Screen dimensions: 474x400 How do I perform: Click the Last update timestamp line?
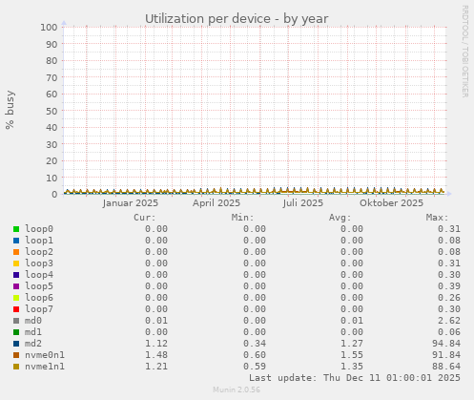pyautogui.click(x=355, y=378)
